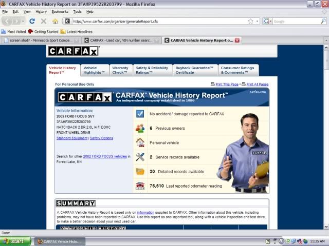Stop loading with the X toolbar icon
Viewport: 329px width, 246px height.
[44, 21]
